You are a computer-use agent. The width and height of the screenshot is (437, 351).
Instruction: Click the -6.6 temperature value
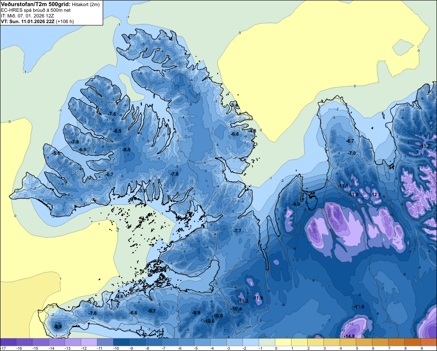tap(133, 313)
